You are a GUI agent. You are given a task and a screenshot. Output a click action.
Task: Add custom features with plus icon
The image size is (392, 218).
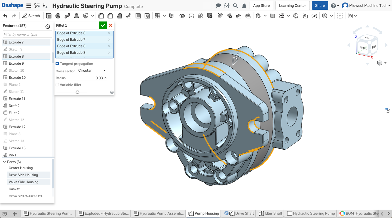tap(340, 16)
